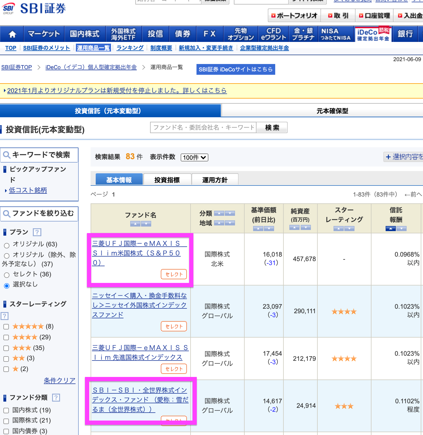
Task: Sort 分類 column ascending
Action: pyautogui.click(x=219, y=213)
